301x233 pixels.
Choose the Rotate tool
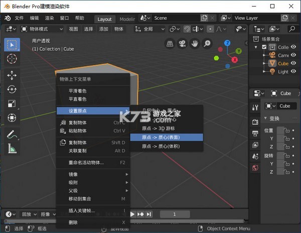tap(12, 89)
